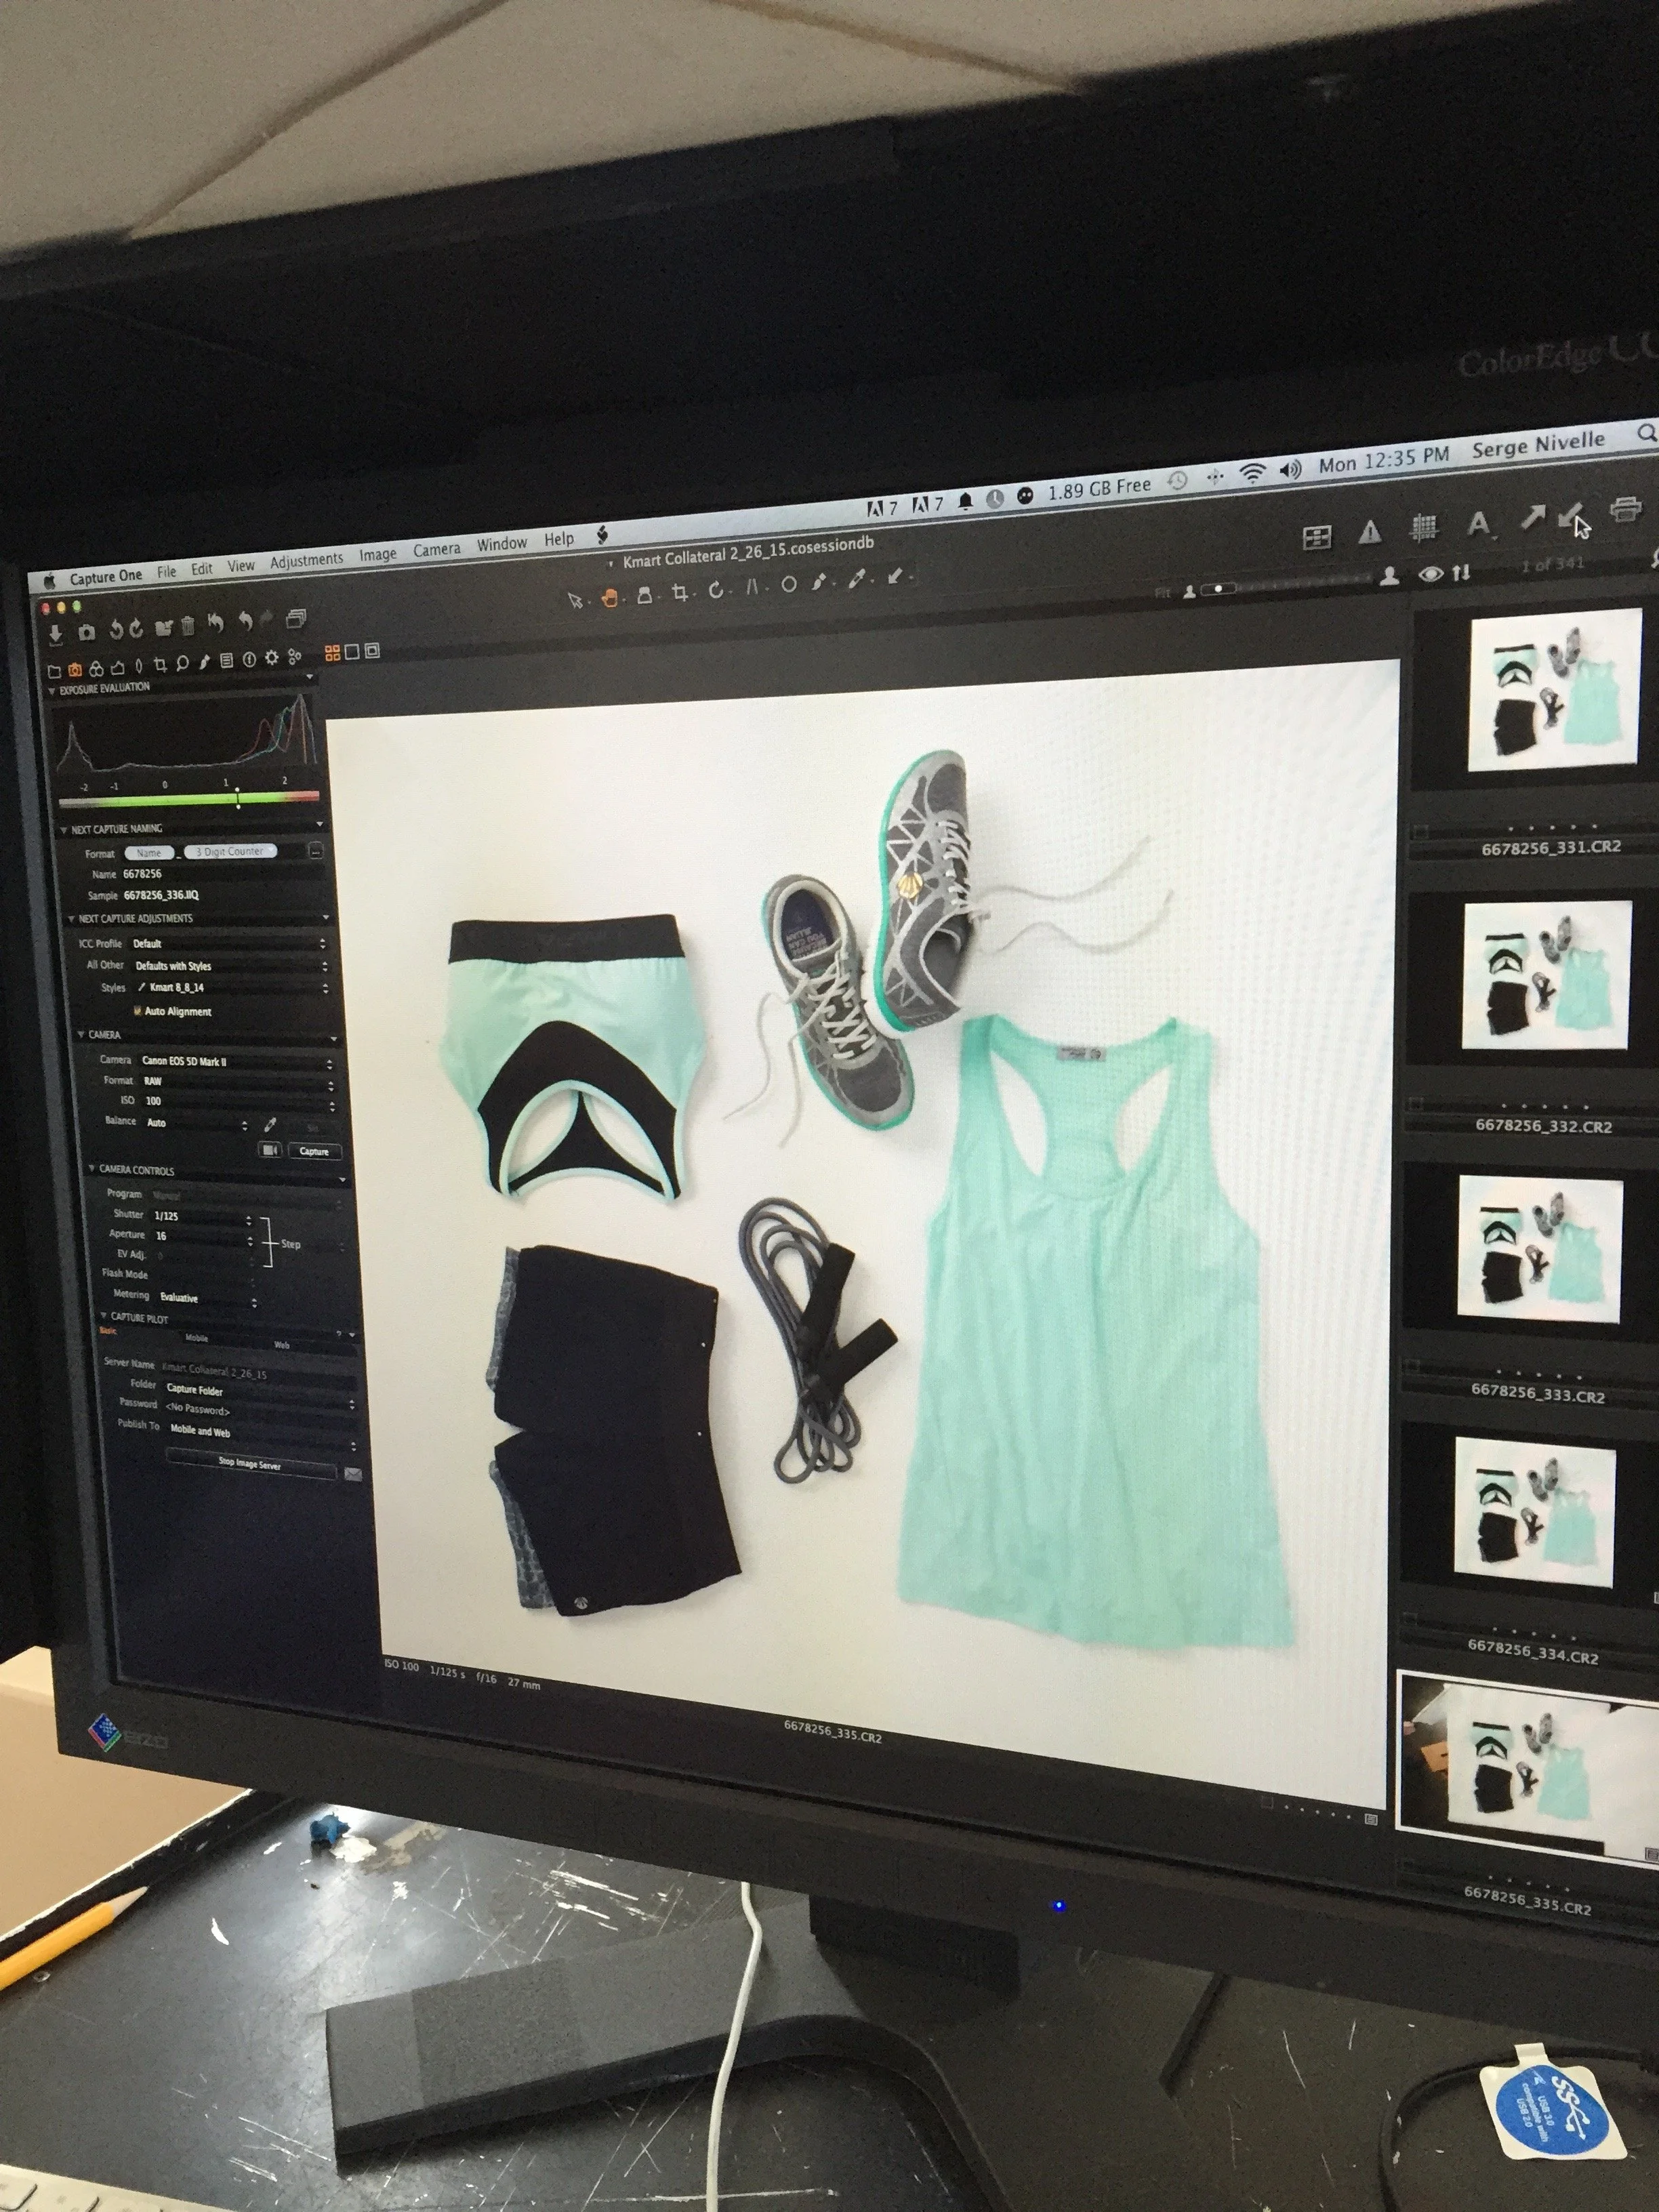Open the View menu
Viewport: 1659px width, 2212px height.
pos(241,566)
